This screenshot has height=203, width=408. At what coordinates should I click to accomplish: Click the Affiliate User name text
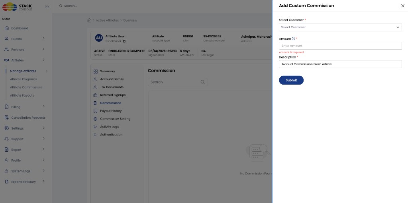pos(115,36)
